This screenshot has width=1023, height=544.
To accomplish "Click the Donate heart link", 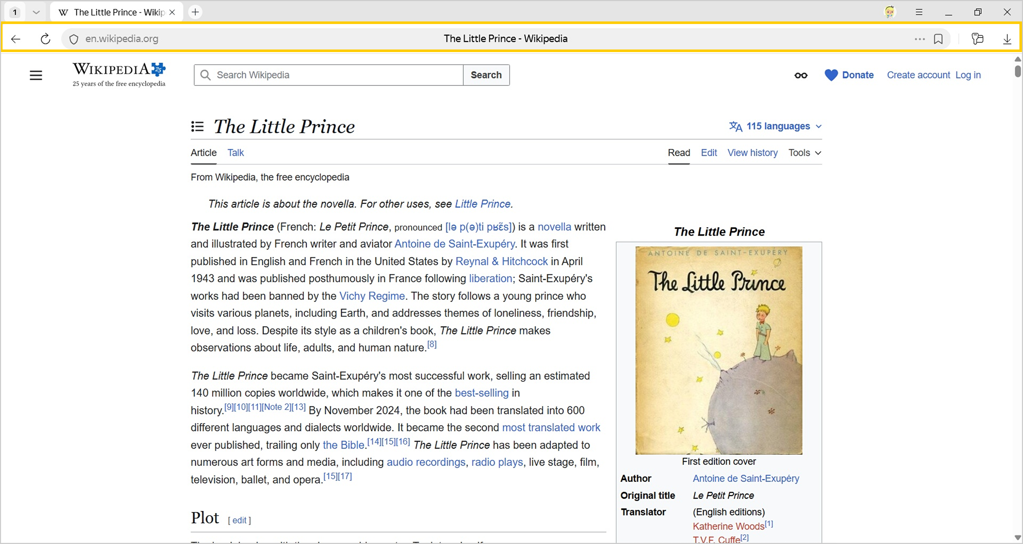I will [x=849, y=75].
